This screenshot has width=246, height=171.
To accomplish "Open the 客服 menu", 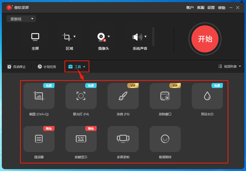I will click(201, 8).
